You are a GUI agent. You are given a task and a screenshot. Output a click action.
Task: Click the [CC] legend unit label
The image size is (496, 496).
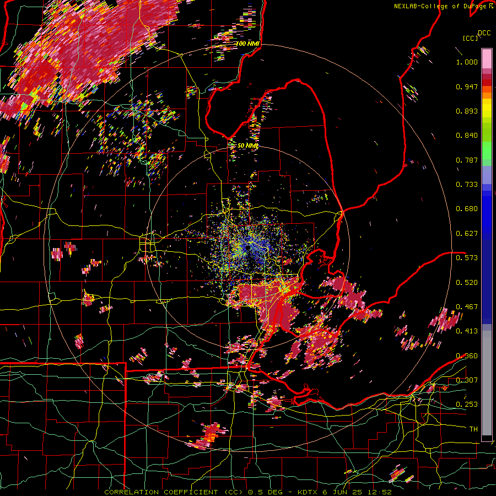pyautogui.click(x=470, y=39)
